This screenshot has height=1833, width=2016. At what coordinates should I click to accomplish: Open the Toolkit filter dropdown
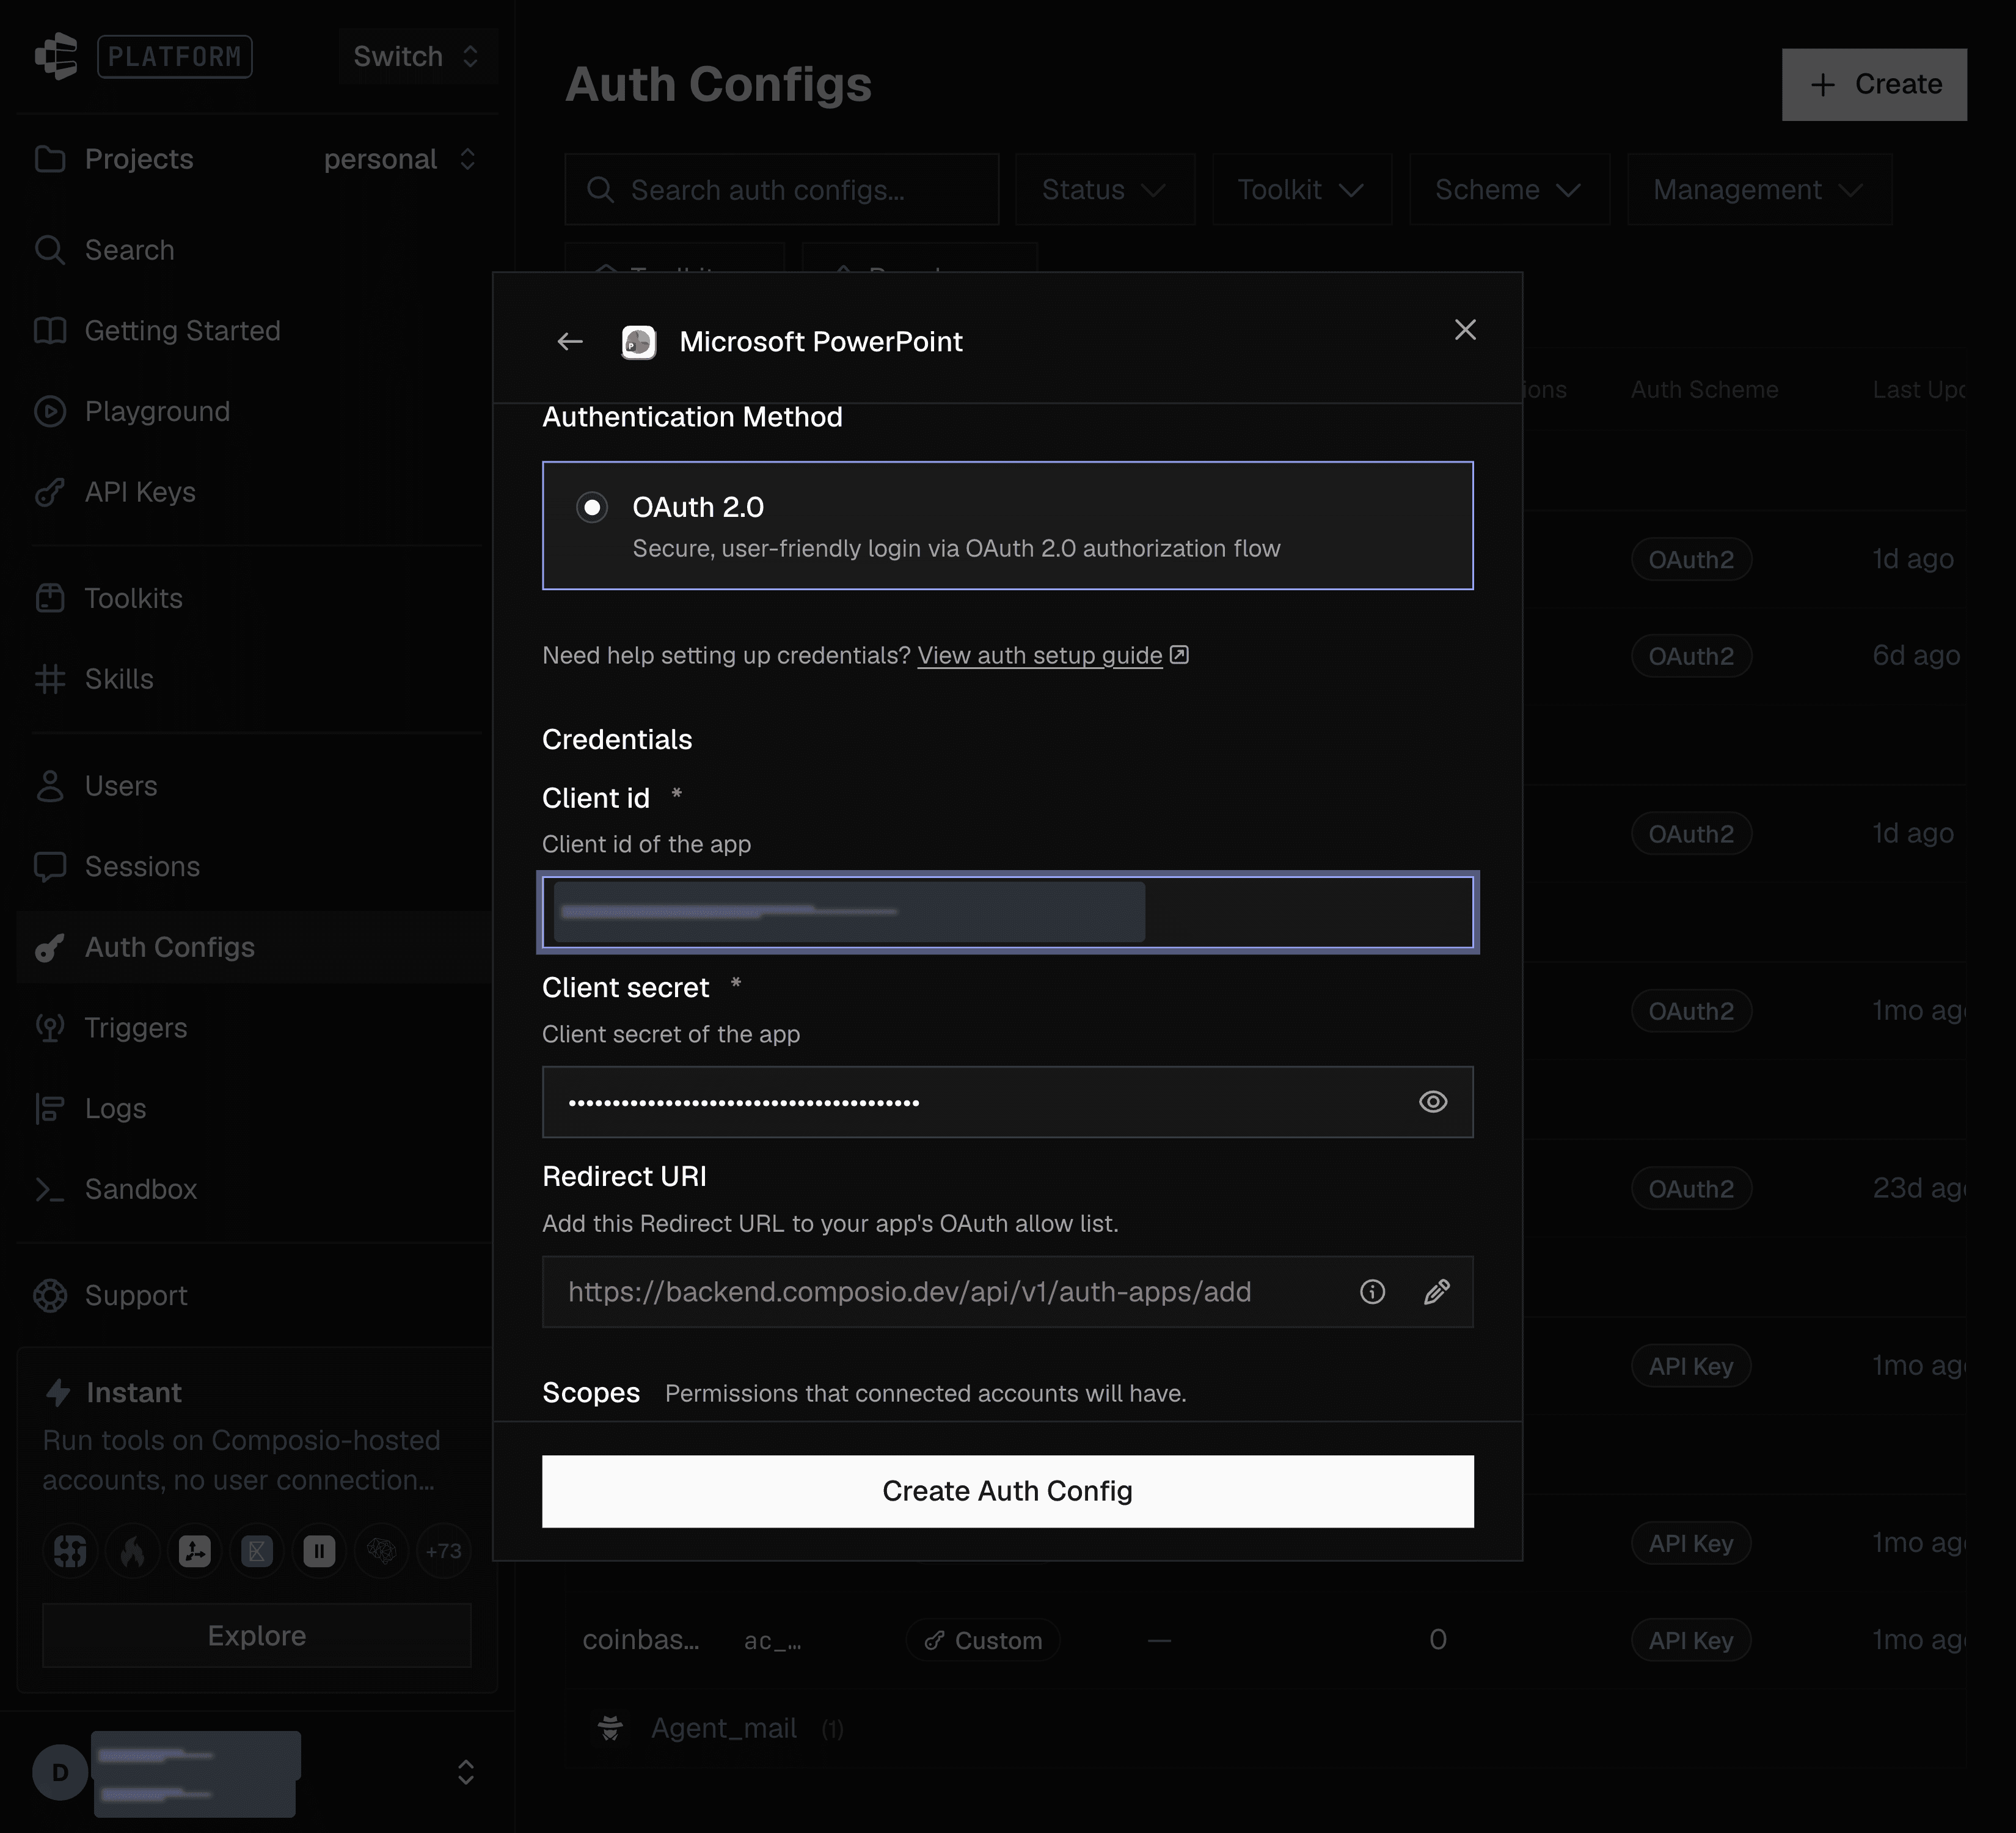(1301, 190)
